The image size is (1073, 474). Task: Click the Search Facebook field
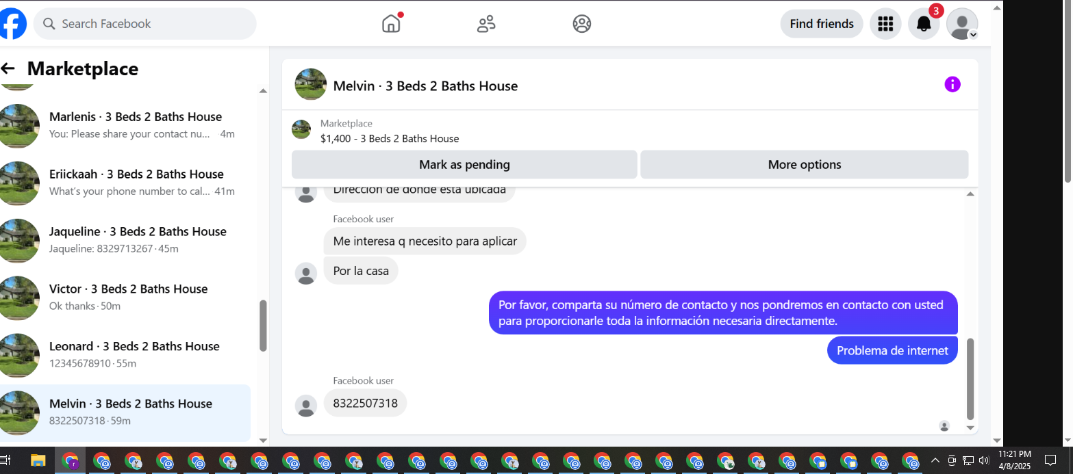coord(145,24)
